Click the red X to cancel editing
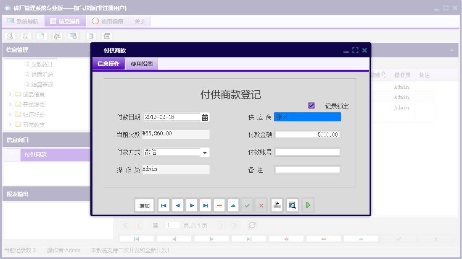 [x=260, y=205]
